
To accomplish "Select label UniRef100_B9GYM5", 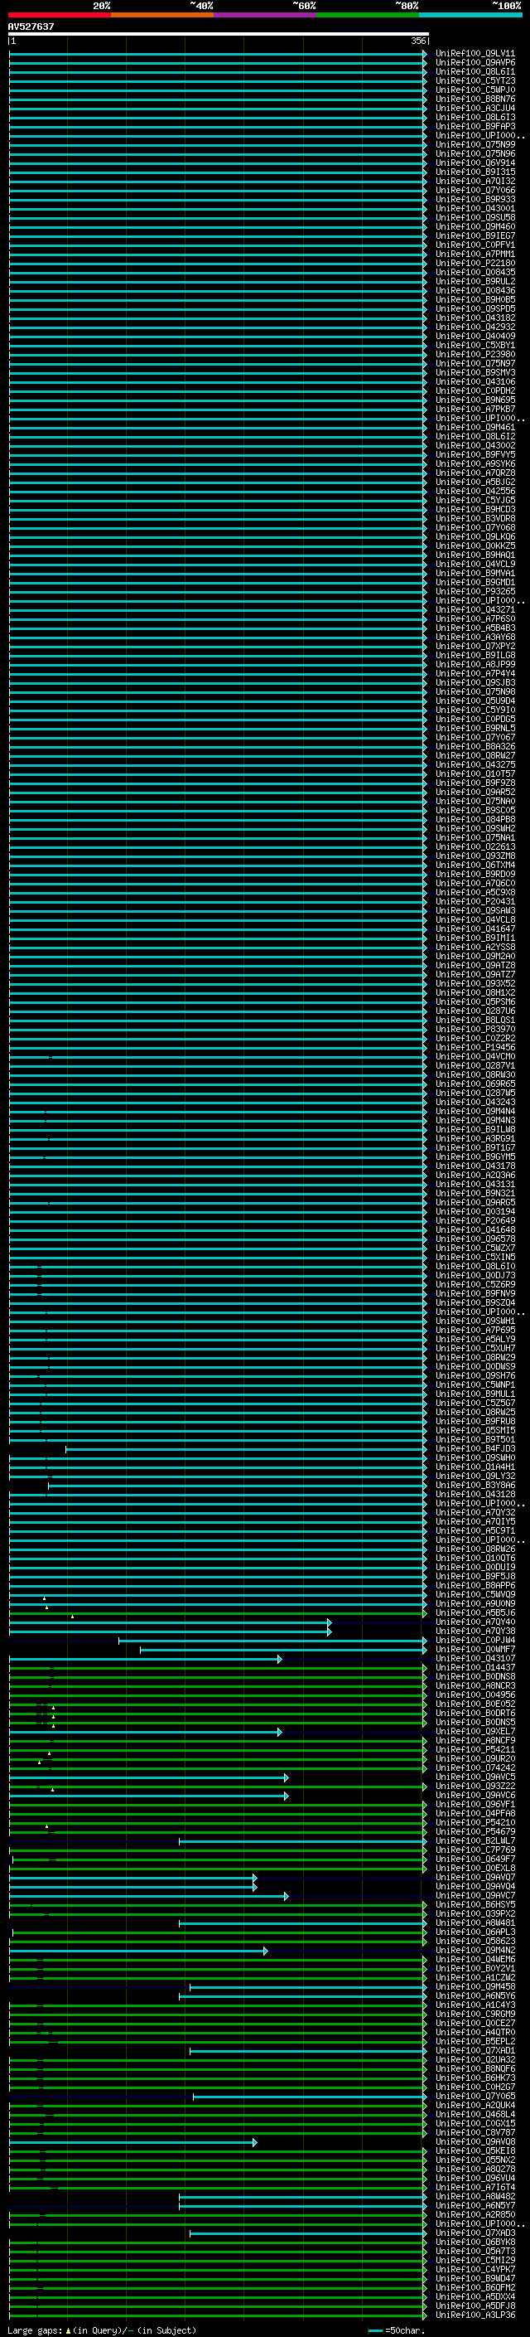I will (475, 1156).
